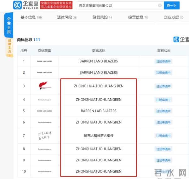Click the red feather trademark image in row 3
The image size is (189, 179).
click(44, 86)
